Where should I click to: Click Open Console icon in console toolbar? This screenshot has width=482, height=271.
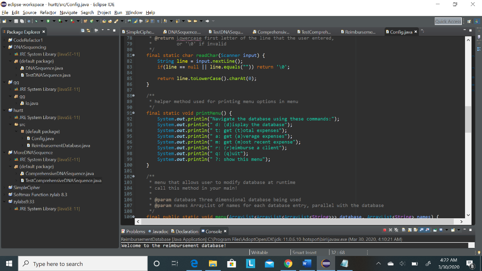pos(453,230)
